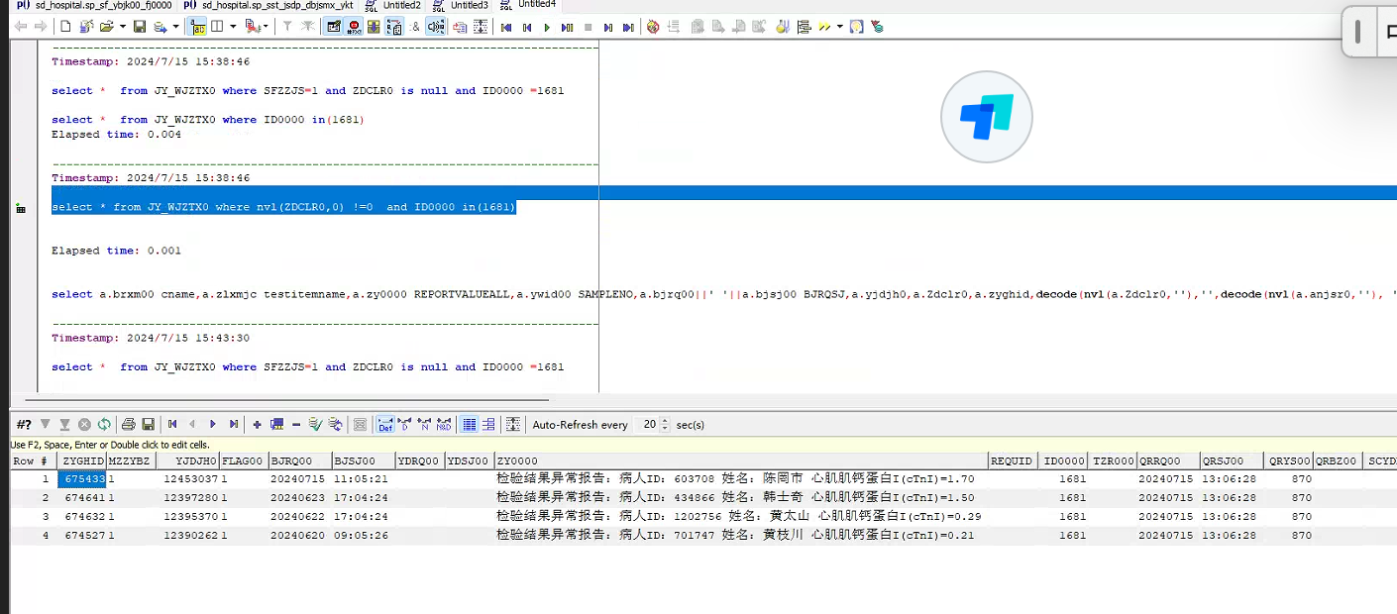Screen dimensions: 1397x614
Task: Switch to the sd_hospital.sp_sst_jsdp_dbjsmx_ykt tab
Action: tap(276, 5)
